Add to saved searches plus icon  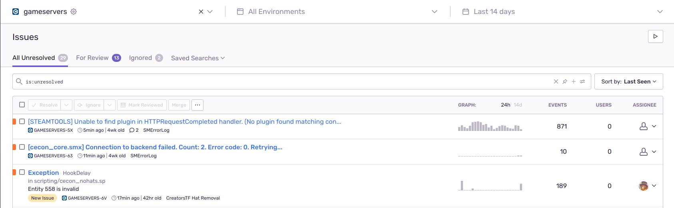(574, 81)
